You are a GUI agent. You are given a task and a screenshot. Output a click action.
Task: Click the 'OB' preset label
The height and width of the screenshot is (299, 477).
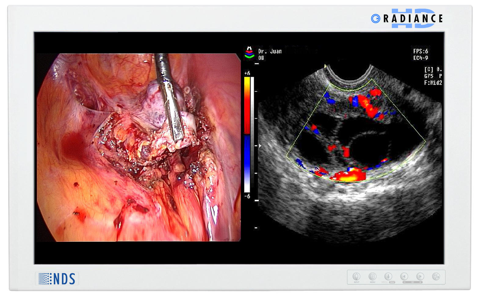tap(261, 58)
